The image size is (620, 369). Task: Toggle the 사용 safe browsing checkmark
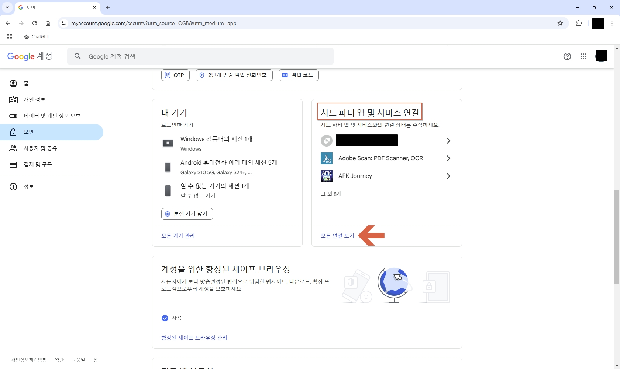point(165,318)
